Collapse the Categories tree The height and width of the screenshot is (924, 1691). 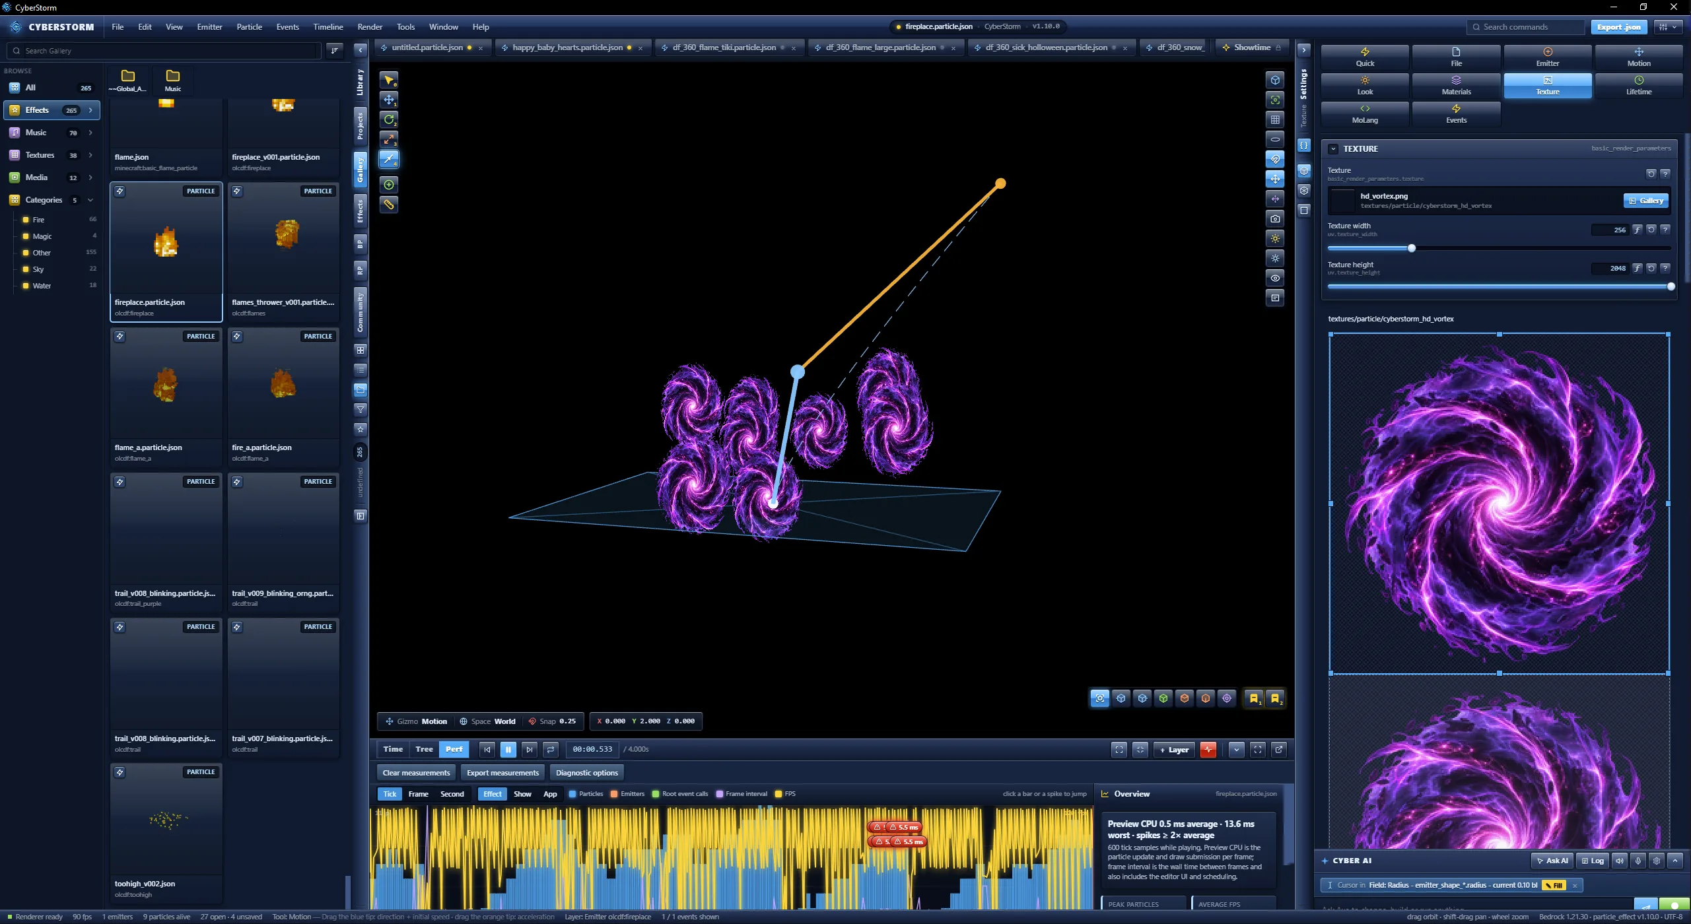pos(90,200)
